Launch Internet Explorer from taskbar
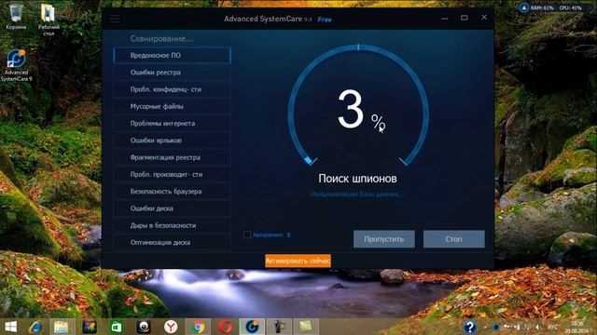The image size is (597, 335). (x=35, y=327)
